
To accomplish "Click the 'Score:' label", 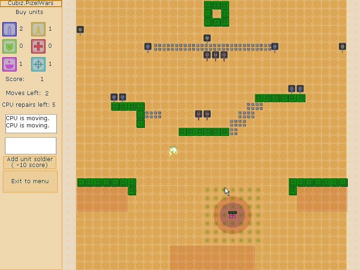I will pos(15,79).
